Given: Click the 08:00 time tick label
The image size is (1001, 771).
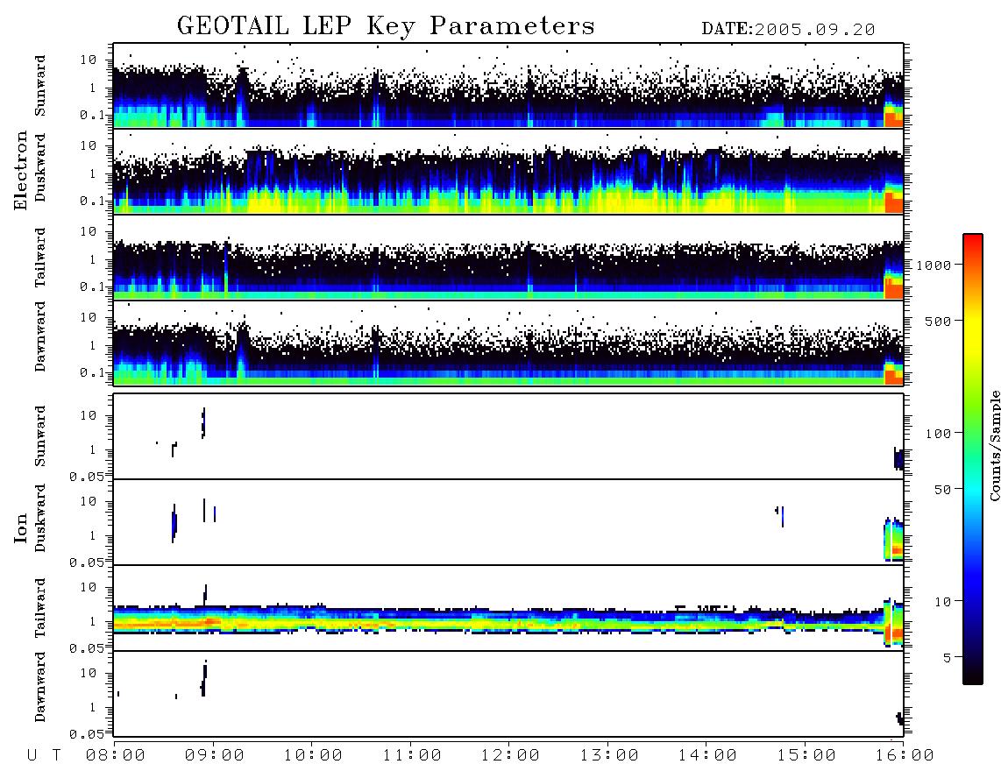Looking at the screenshot, I should pyautogui.click(x=116, y=755).
